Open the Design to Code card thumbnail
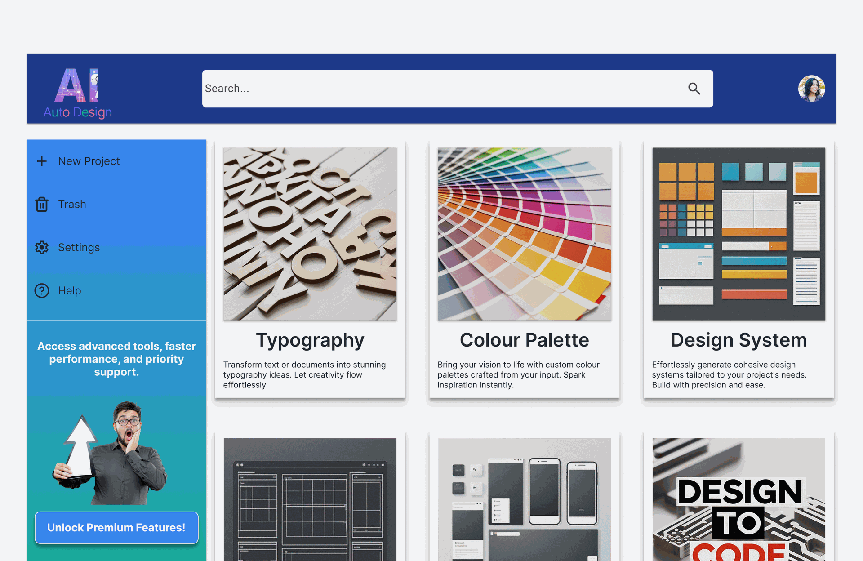The image size is (863, 561). pyautogui.click(x=739, y=499)
